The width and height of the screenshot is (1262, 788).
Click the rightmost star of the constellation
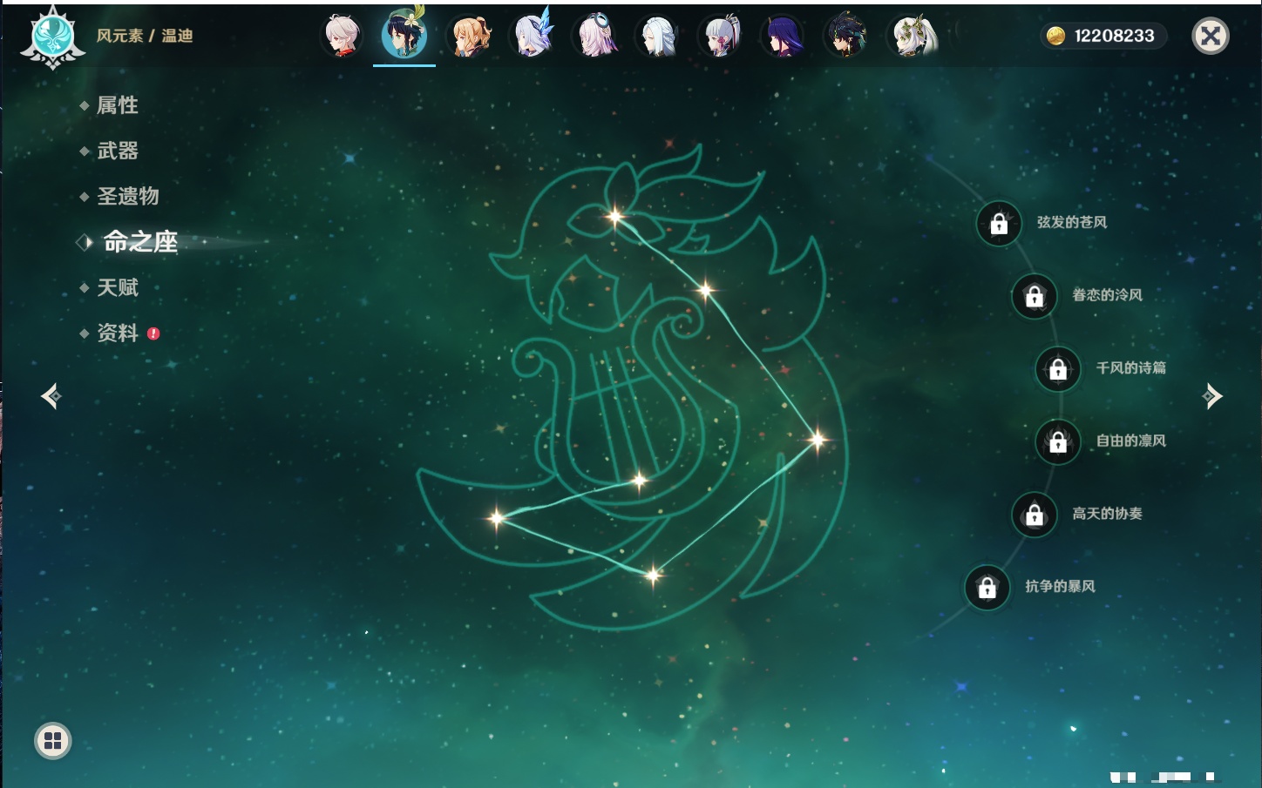(x=818, y=440)
